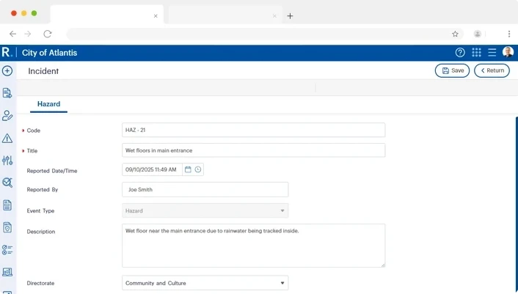Open the shield document icon in sidebar
The height and width of the screenshot is (294, 518).
point(7,227)
